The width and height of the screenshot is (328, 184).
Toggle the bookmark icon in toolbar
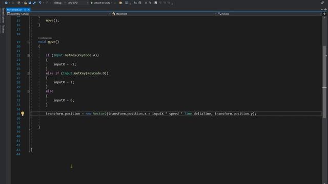click(x=156, y=3)
